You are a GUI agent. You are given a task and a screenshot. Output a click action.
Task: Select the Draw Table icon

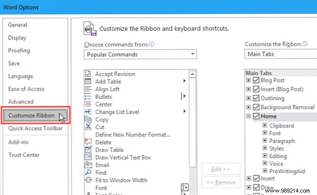click(88, 149)
